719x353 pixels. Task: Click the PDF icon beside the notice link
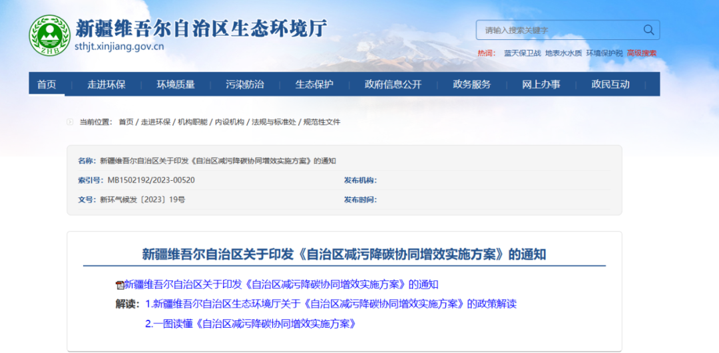pyautogui.click(x=120, y=285)
